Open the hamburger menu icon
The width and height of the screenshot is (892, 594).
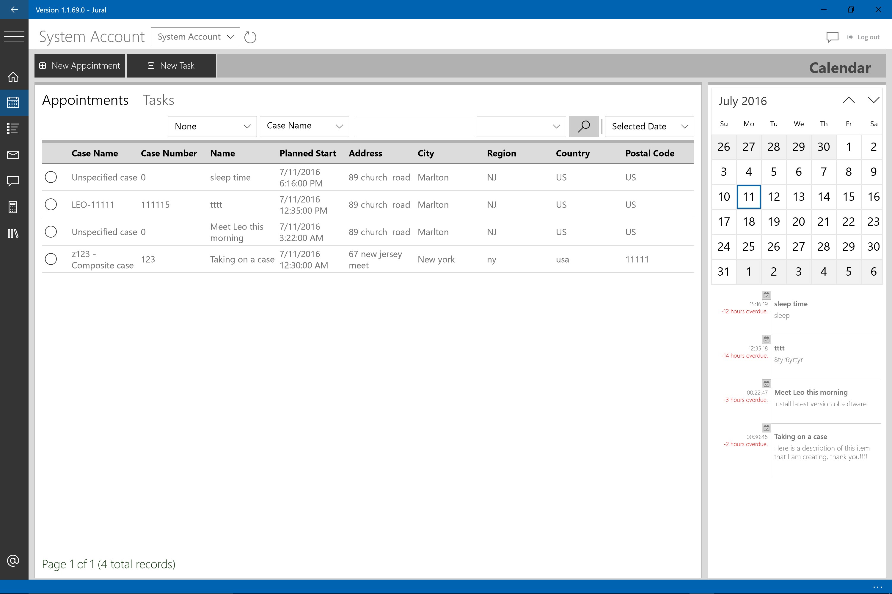pos(14,36)
